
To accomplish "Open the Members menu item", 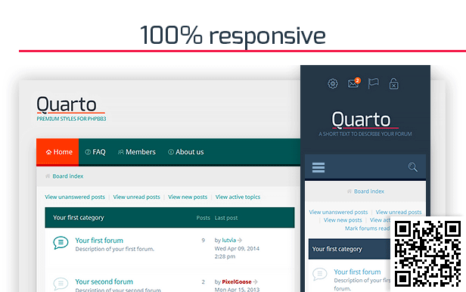I will coord(137,152).
